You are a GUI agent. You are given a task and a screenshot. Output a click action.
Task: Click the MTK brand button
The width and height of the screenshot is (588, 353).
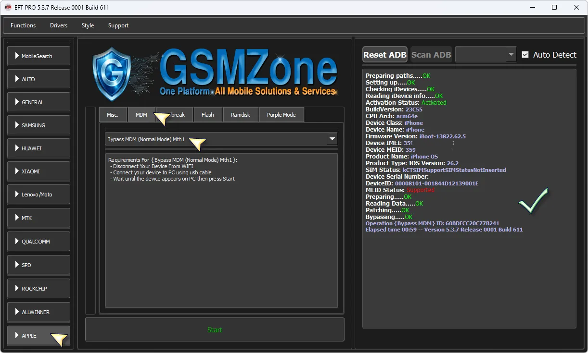tap(38, 218)
